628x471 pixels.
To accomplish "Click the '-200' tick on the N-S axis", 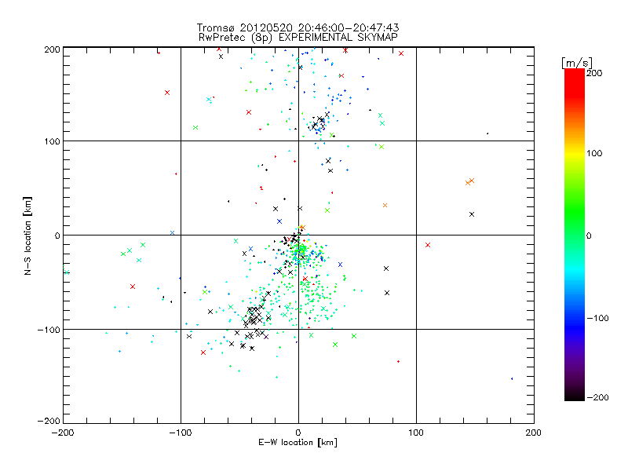I will [49, 421].
